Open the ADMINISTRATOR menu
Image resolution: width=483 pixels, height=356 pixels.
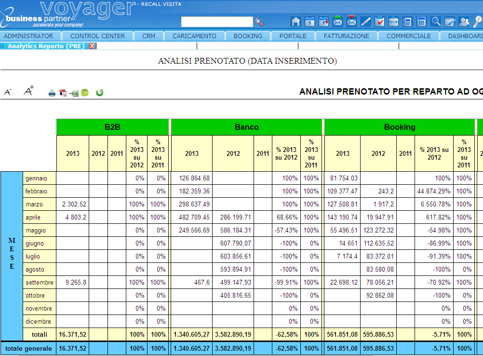tap(28, 36)
